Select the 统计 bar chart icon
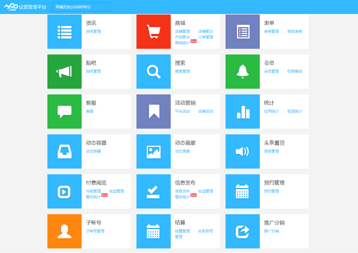Screen dimensions: 358x253 (242, 111)
